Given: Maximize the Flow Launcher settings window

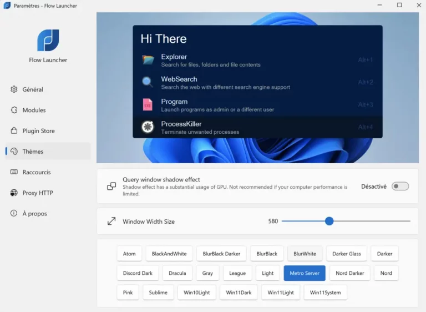Looking at the screenshot, I should 399,6.
